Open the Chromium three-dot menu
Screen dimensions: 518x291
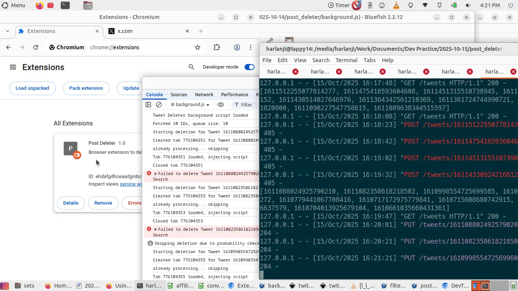pos(251,47)
